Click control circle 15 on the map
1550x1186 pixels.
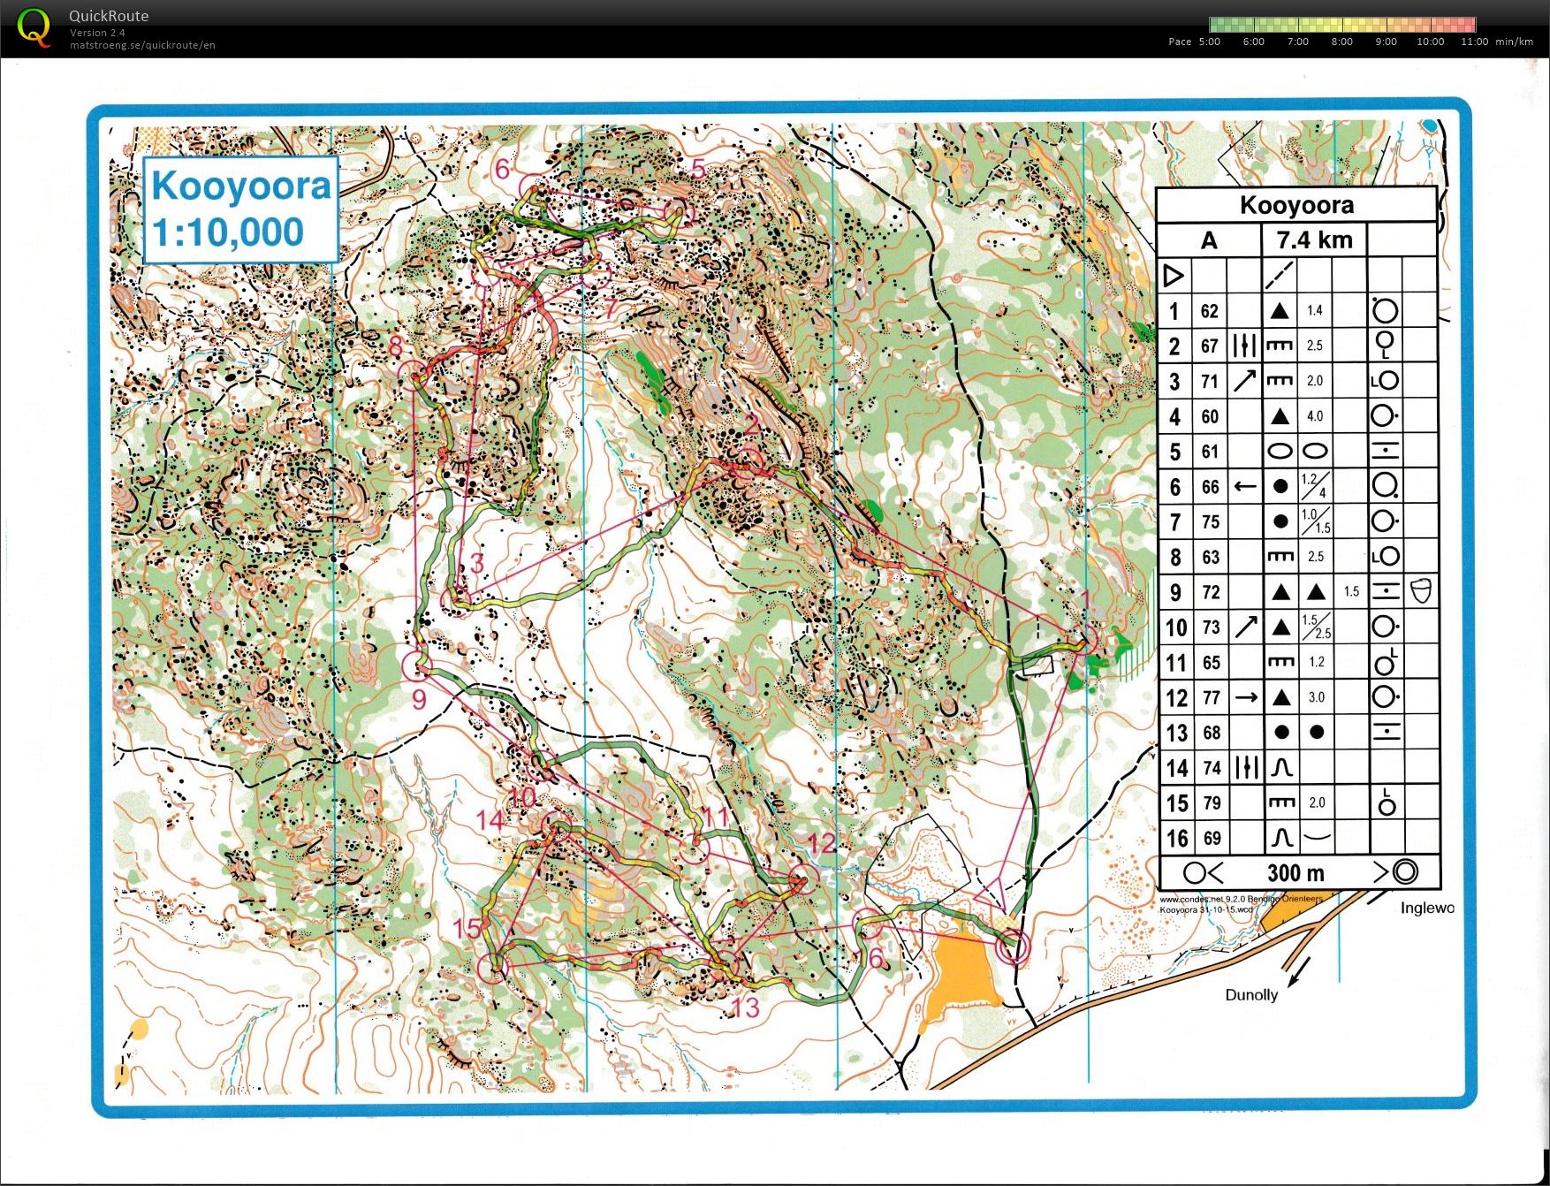[492, 966]
